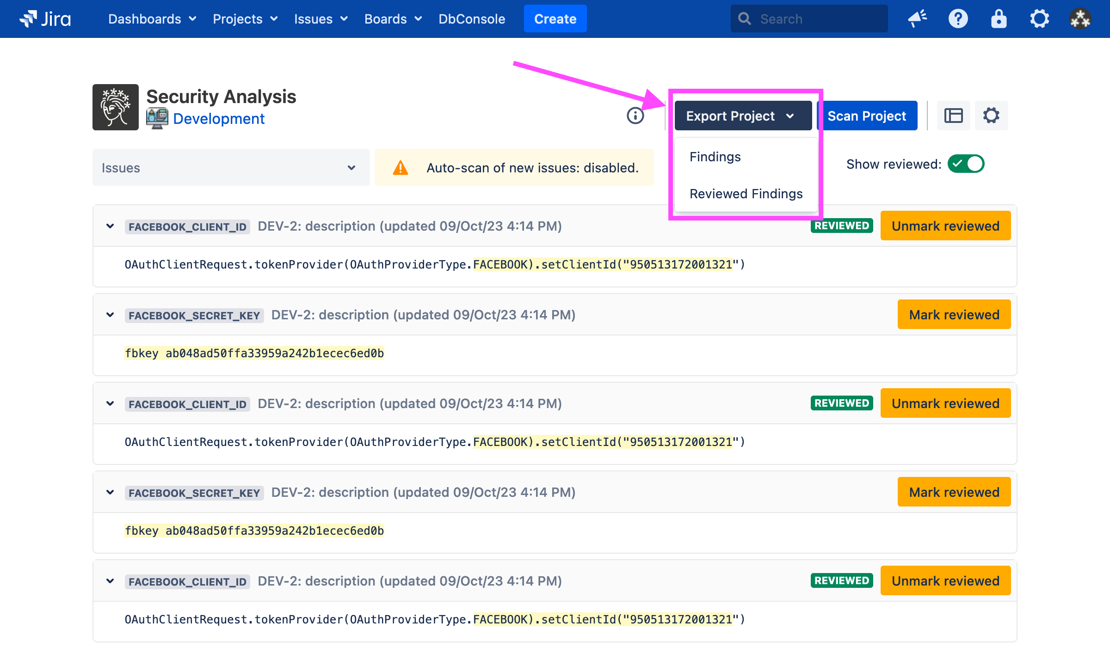Switch to table layout view icon
Image resolution: width=1110 pixels, height=647 pixels.
(x=953, y=116)
